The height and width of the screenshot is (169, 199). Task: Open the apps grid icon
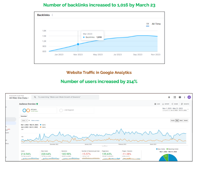(175, 97)
